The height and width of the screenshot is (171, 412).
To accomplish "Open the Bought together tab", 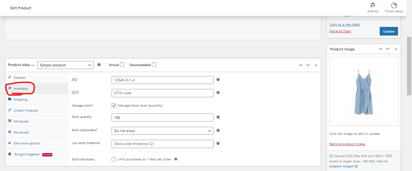I will 37,154.
